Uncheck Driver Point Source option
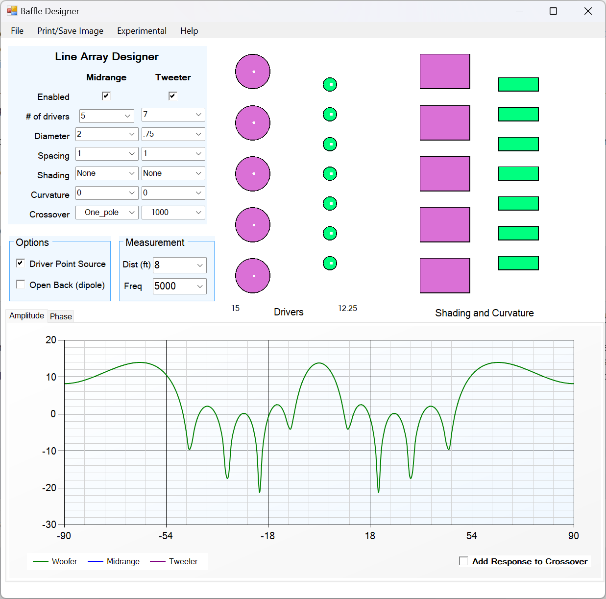Viewport: 606px width, 599px height. (x=21, y=263)
